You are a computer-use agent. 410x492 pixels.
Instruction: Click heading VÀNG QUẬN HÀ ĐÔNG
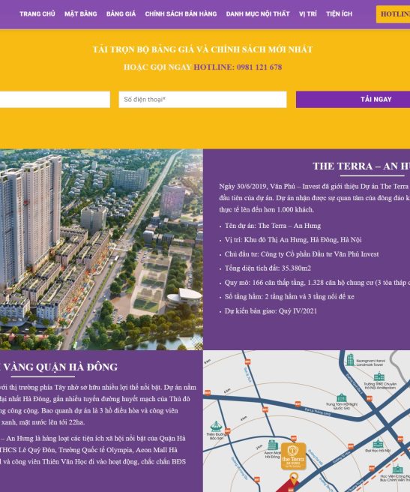(x=60, y=367)
